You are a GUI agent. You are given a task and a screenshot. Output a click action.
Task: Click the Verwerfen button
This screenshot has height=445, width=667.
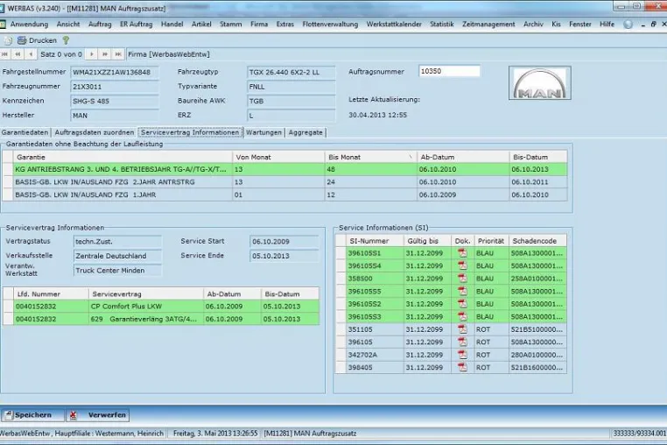98,414
